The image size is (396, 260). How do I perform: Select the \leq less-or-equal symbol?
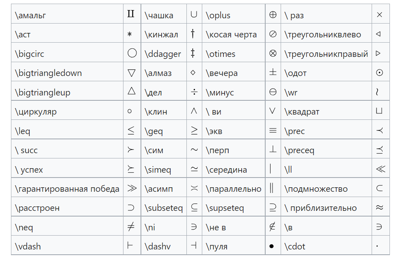click(131, 130)
